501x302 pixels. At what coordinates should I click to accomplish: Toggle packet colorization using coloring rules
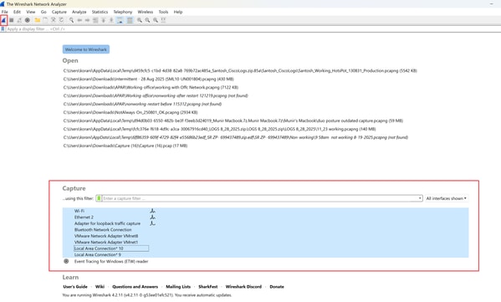130,20
